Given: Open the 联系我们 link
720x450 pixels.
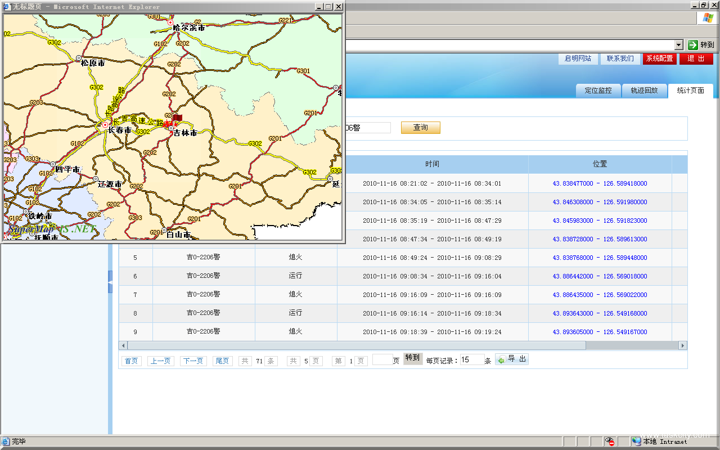Looking at the screenshot, I should coord(620,58).
